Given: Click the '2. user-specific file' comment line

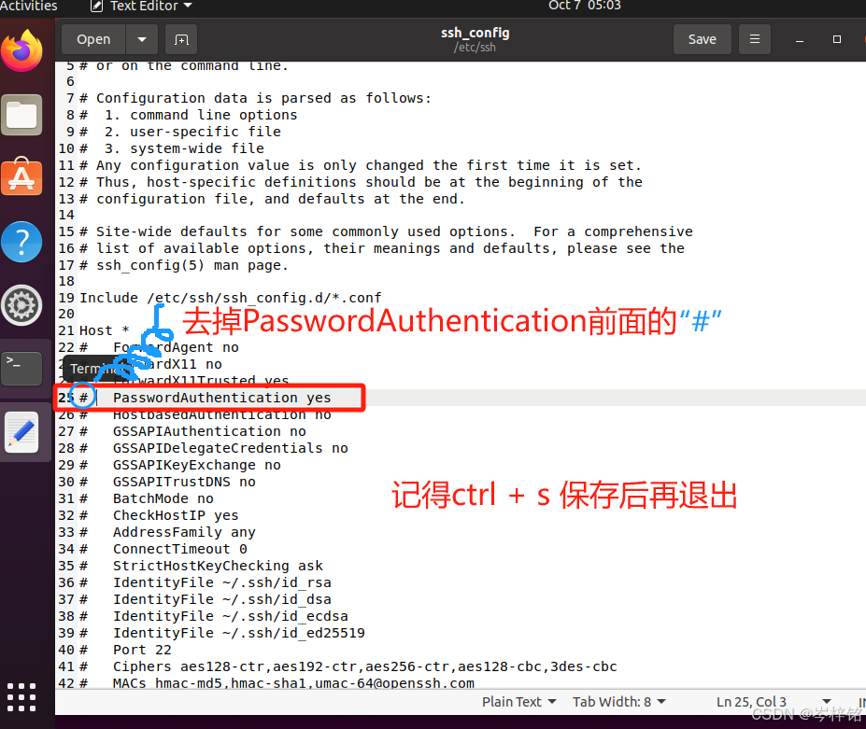Looking at the screenshot, I should click(x=180, y=132).
